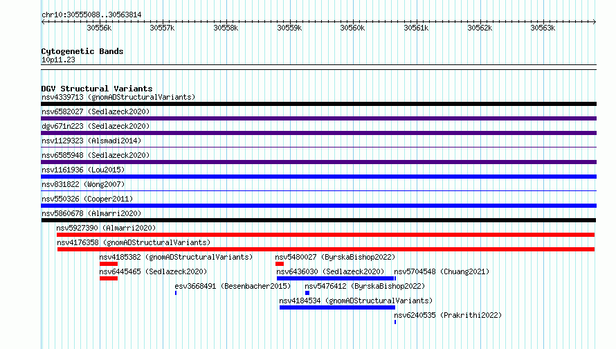
Task: Click the blue nsv4184534 variant bar
Action: click(x=338, y=307)
